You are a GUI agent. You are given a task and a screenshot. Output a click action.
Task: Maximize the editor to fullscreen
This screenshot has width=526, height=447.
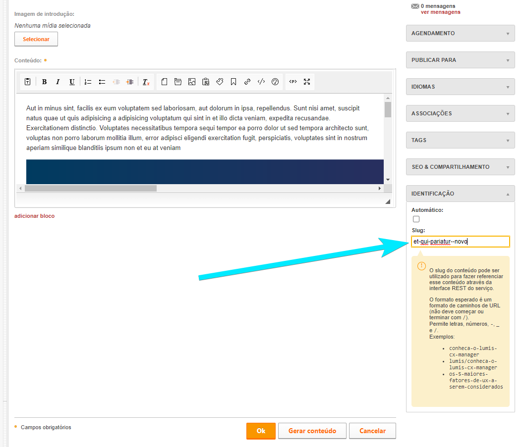point(307,82)
